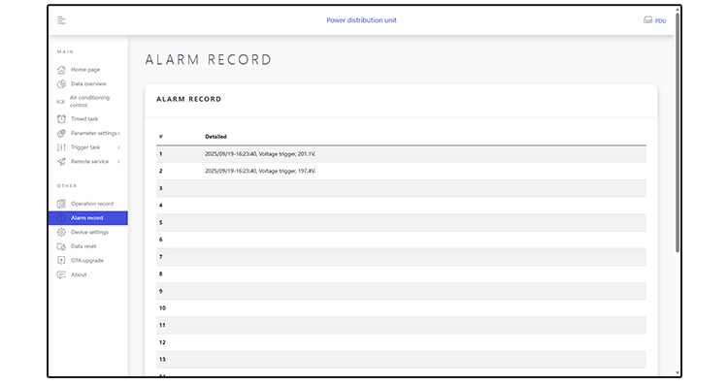Click the Device settings gear icon
The image size is (728, 385).
pos(61,232)
